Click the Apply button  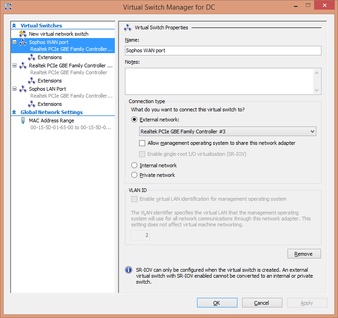[307, 303]
